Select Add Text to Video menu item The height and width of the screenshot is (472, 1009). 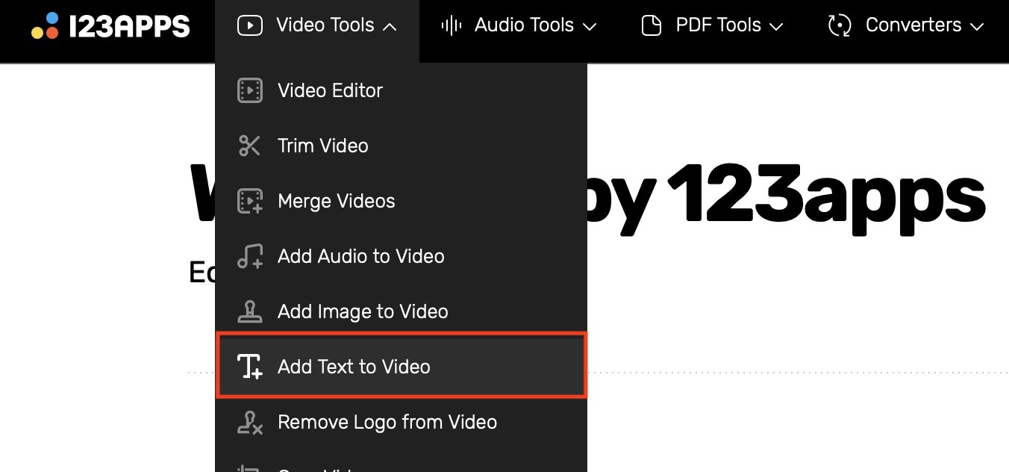click(x=354, y=367)
